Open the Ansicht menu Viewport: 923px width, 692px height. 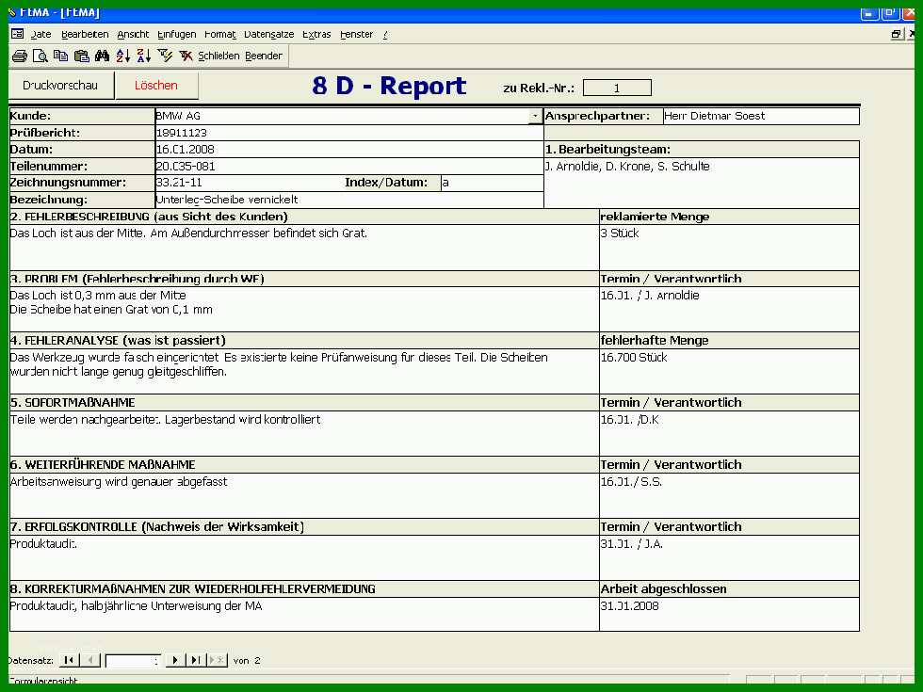[x=133, y=34]
